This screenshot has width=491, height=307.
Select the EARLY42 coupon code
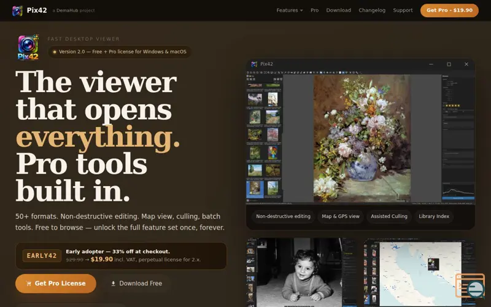point(42,255)
